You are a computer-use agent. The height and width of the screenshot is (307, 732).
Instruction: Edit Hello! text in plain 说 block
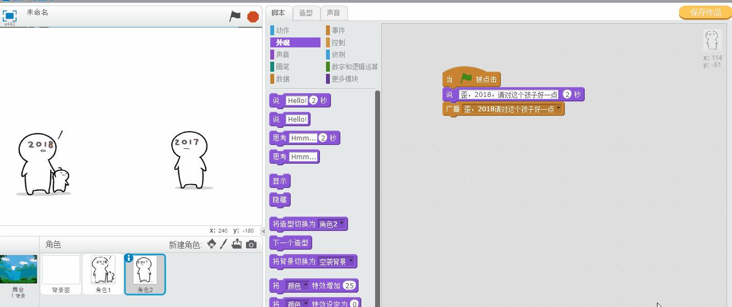(x=297, y=120)
